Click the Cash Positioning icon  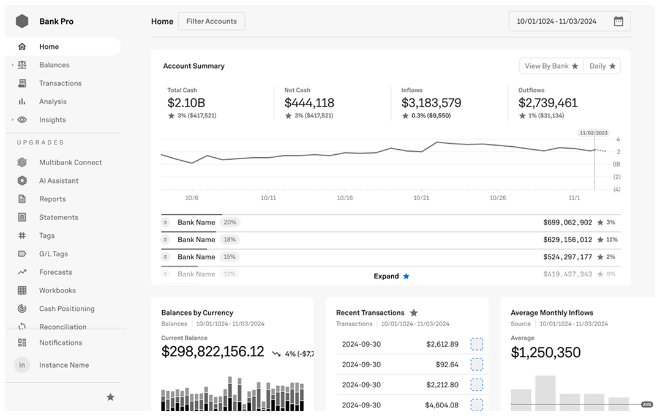click(x=22, y=308)
